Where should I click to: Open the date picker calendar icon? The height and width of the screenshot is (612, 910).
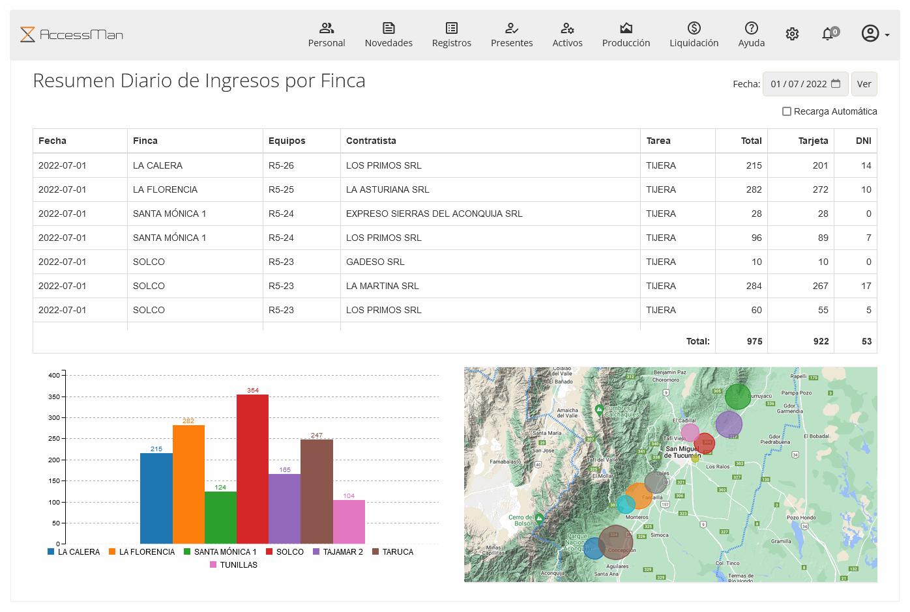(x=836, y=84)
